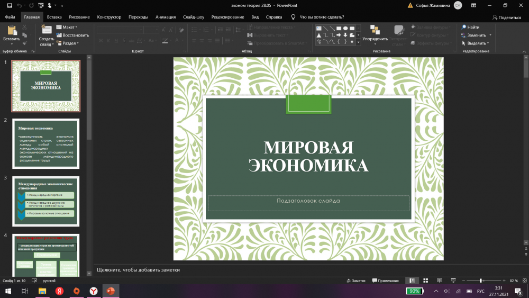Screen dimensions: 529x298
Task: Toggle Normal view button in status bar
Action: [x=412, y=281]
